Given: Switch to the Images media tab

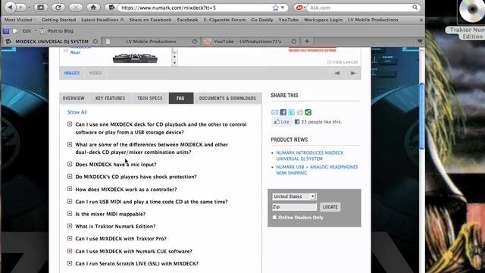Looking at the screenshot, I should pyautogui.click(x=72, y=73).
